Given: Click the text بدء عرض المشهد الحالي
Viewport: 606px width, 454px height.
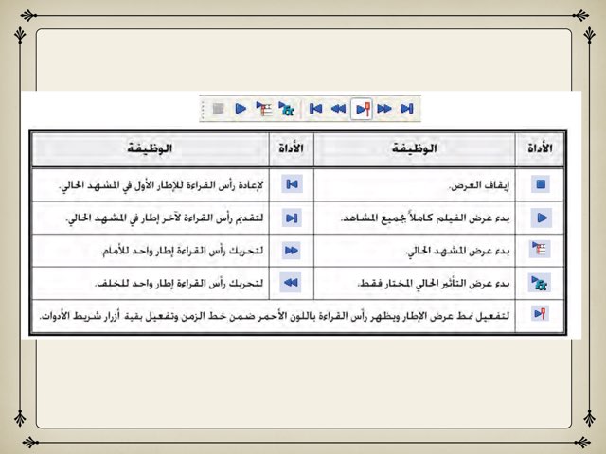Looking at the screenshot, I should coord(457,252).
